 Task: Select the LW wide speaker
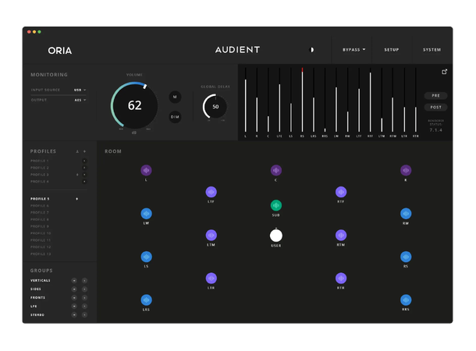click(x=146, y=214)
